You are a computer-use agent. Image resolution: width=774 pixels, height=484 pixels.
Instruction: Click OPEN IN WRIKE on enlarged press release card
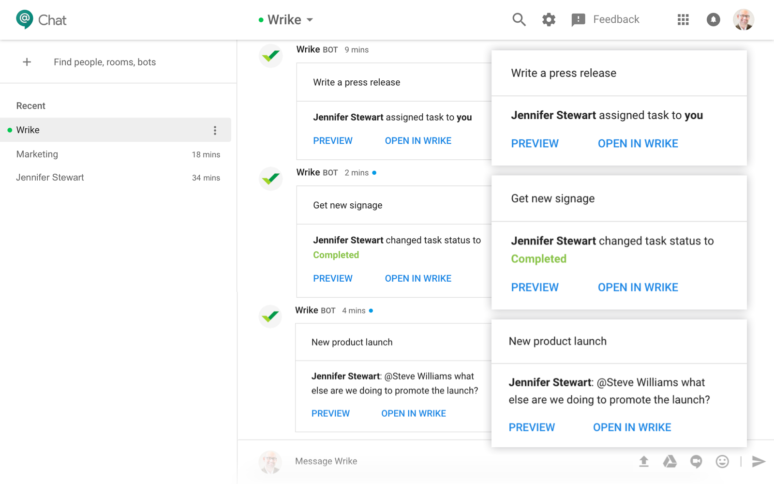pyautogui.click(x=638, y=144)
